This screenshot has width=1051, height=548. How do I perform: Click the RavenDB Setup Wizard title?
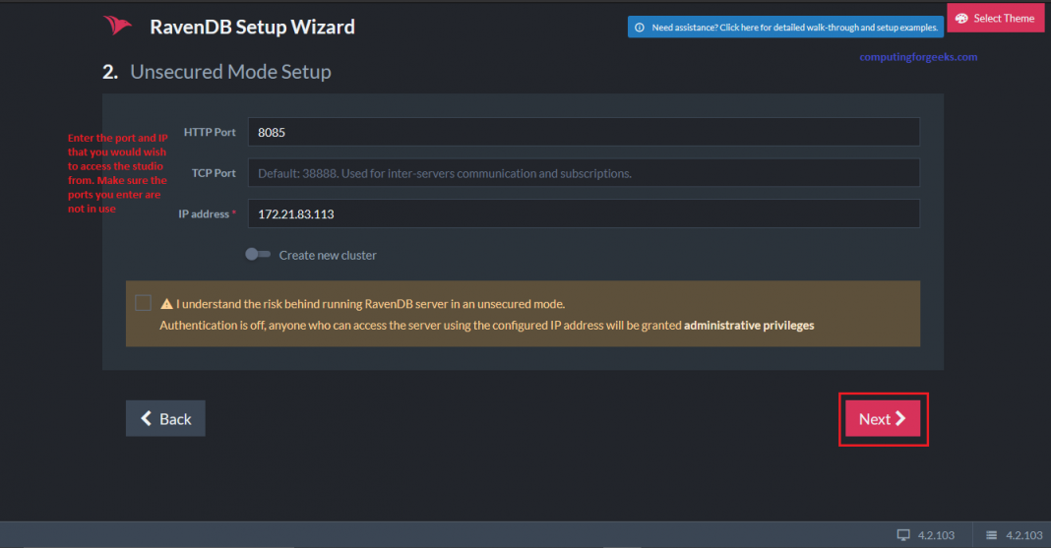tap(252, 28)
